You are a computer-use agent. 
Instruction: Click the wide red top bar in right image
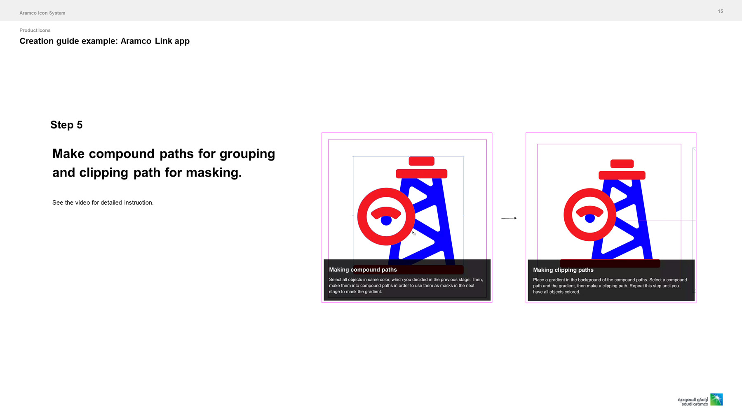pyautogui.click(x=622, y=175)
